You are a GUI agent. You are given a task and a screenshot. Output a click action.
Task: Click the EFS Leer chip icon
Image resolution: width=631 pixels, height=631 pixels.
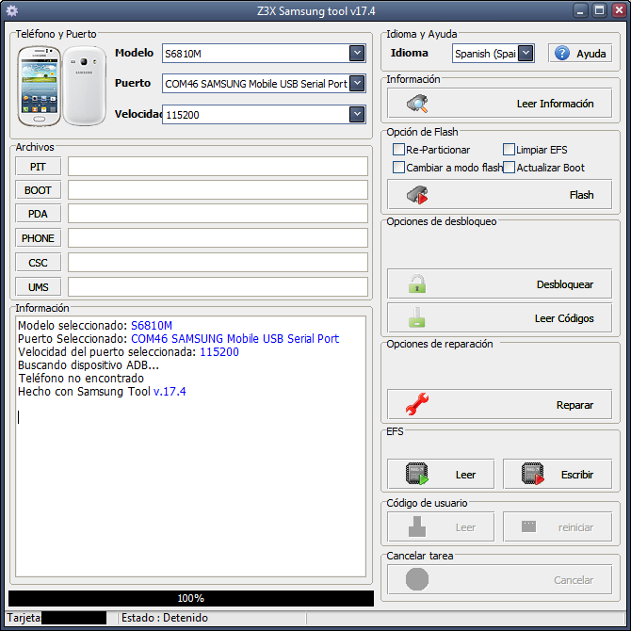[416, 475]
